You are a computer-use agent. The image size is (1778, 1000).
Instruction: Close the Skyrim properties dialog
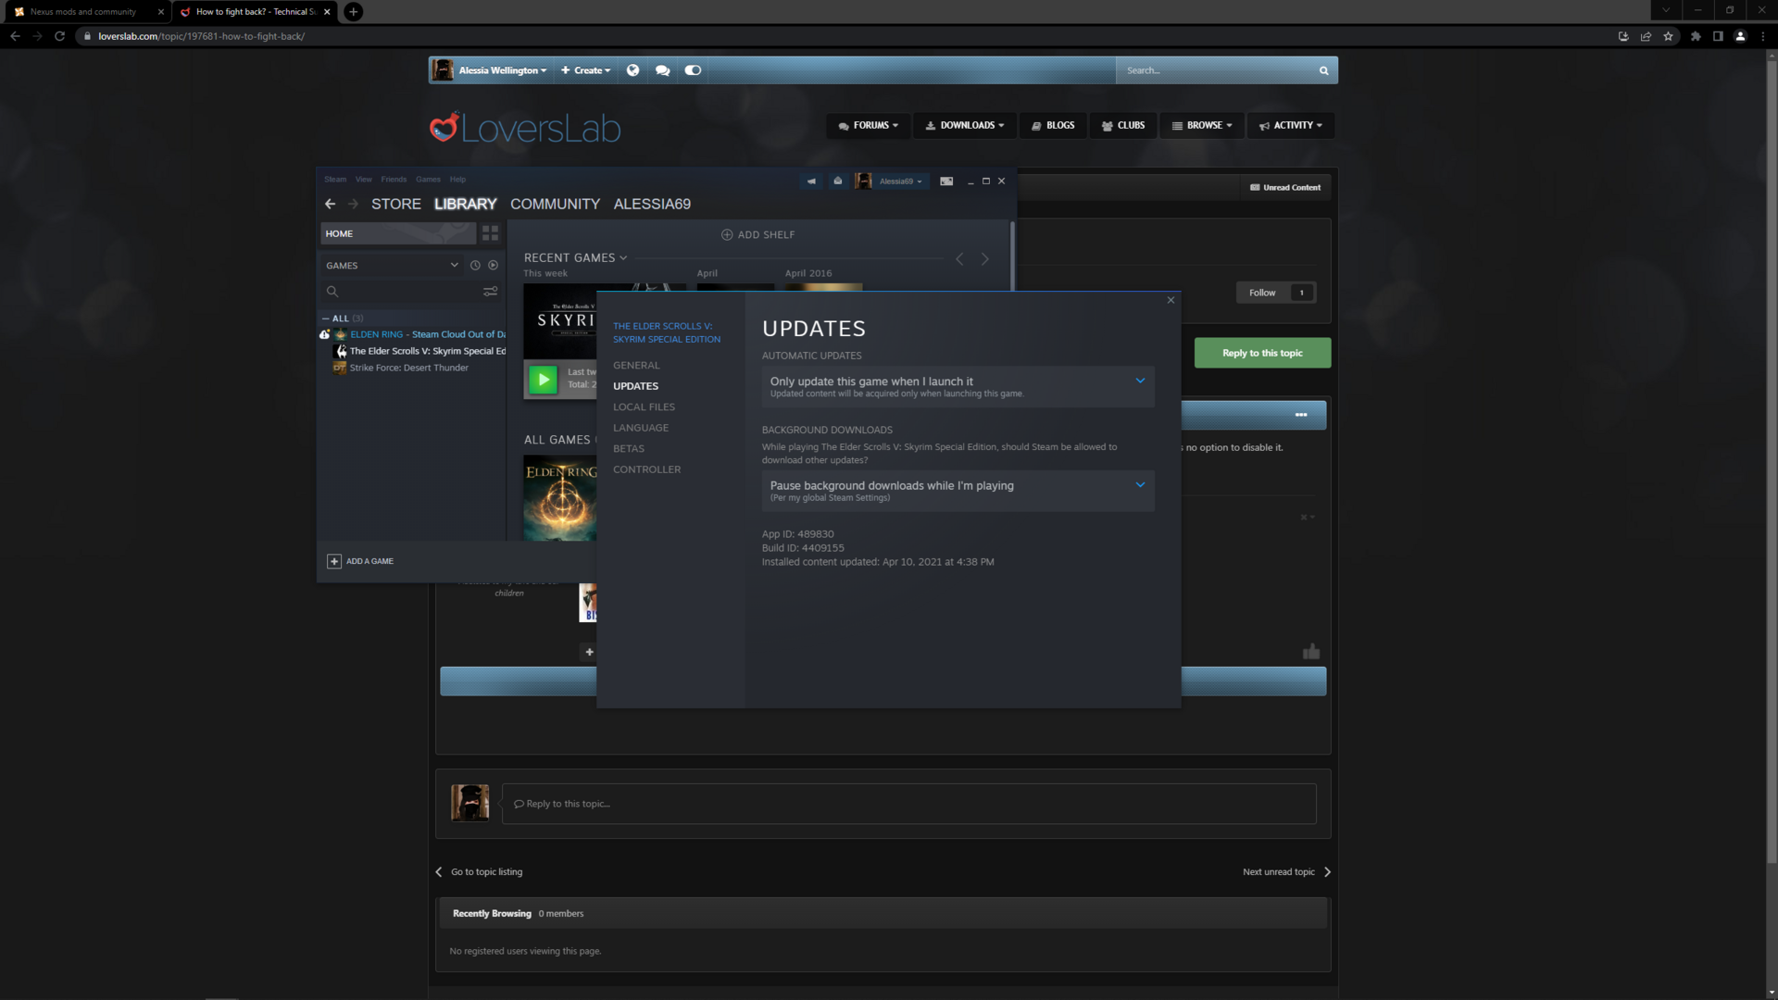[x=1171, y=300]
